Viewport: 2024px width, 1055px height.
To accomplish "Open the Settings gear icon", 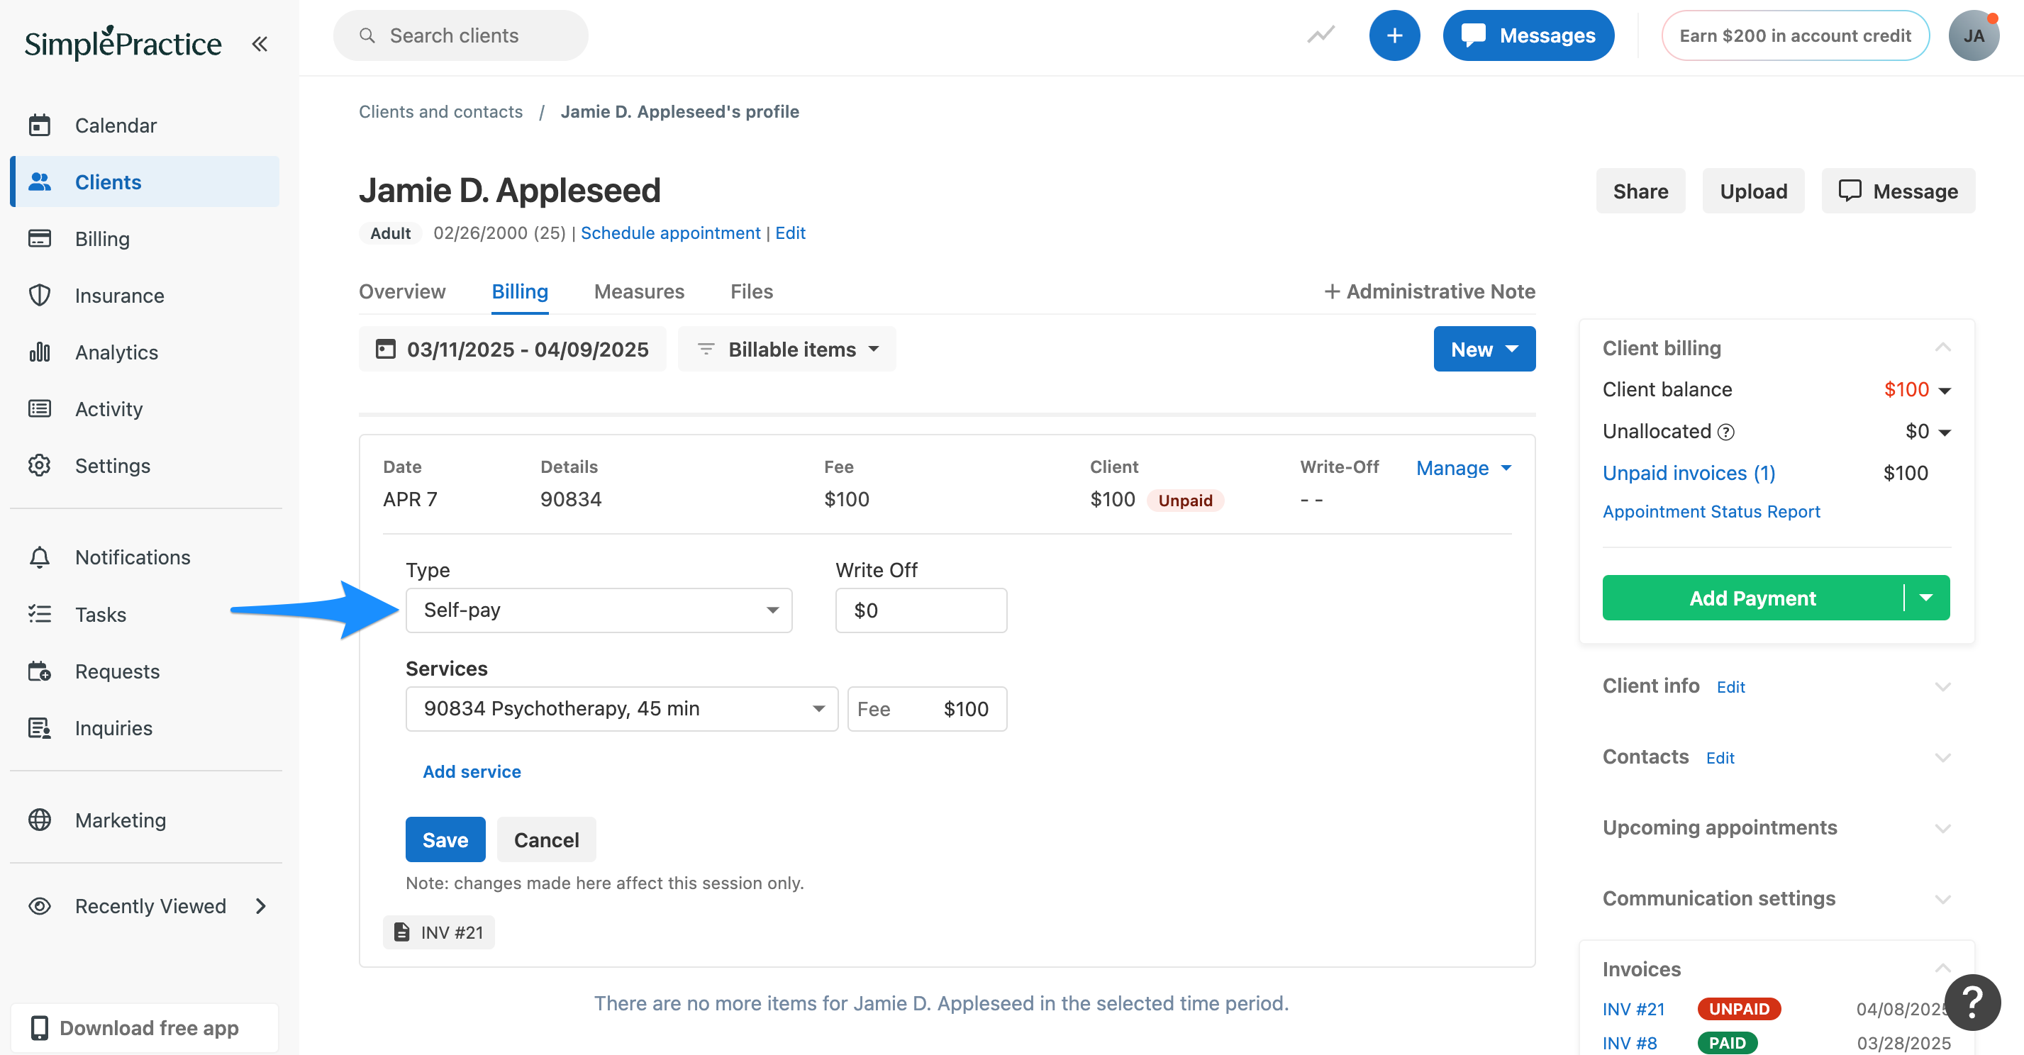I will point(39,465).
